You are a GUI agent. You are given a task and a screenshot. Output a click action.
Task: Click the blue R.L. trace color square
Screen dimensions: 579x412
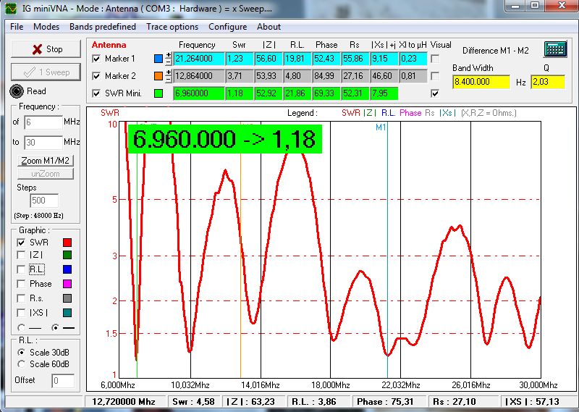pyautogui.click(x=68, y=270)
